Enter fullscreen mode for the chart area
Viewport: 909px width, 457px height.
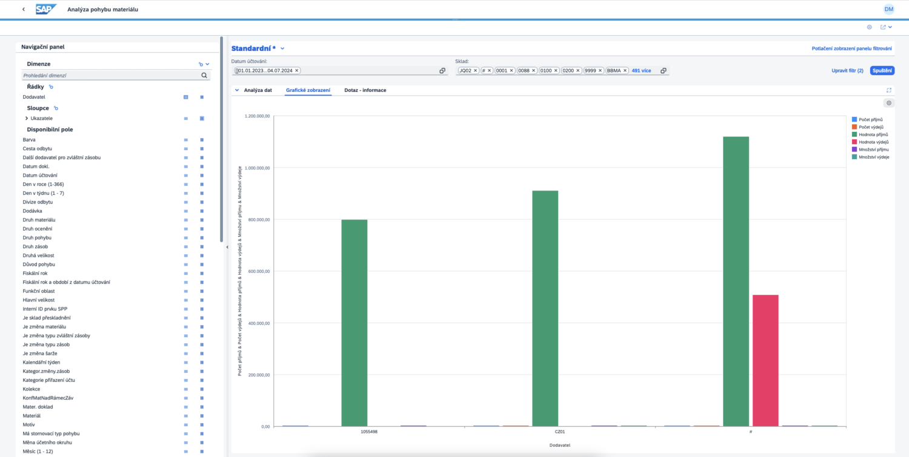click(x=888, y=90)
